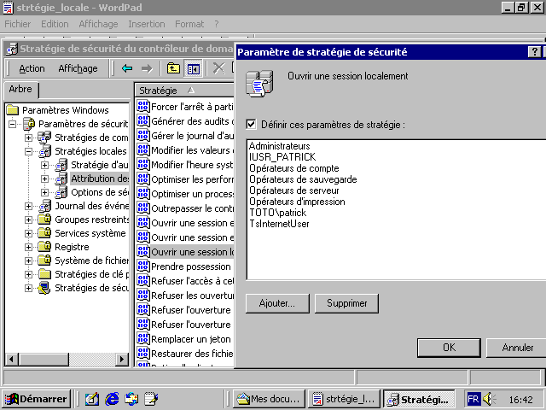Screen dimensions: 546x410
Task: Toggle the show/hide console tree icon
Action: click(x=194, y=68)
